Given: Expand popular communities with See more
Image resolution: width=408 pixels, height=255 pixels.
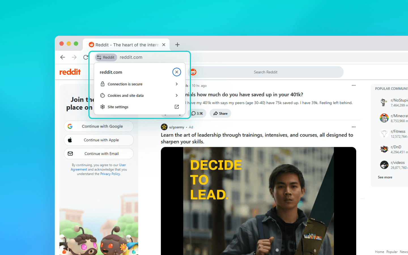Looking at the screenshot, I should pos(385,177).
